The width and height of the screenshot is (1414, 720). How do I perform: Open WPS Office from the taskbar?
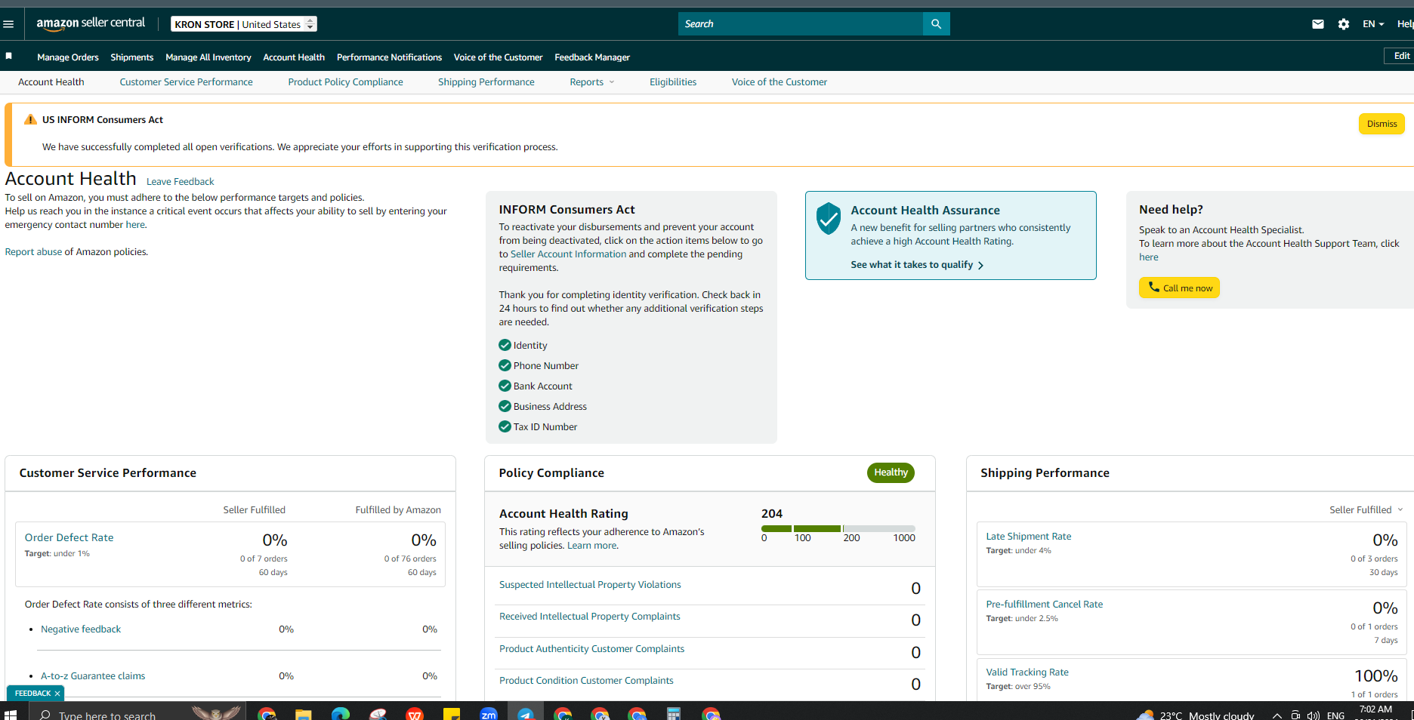(x=415, y=714)
